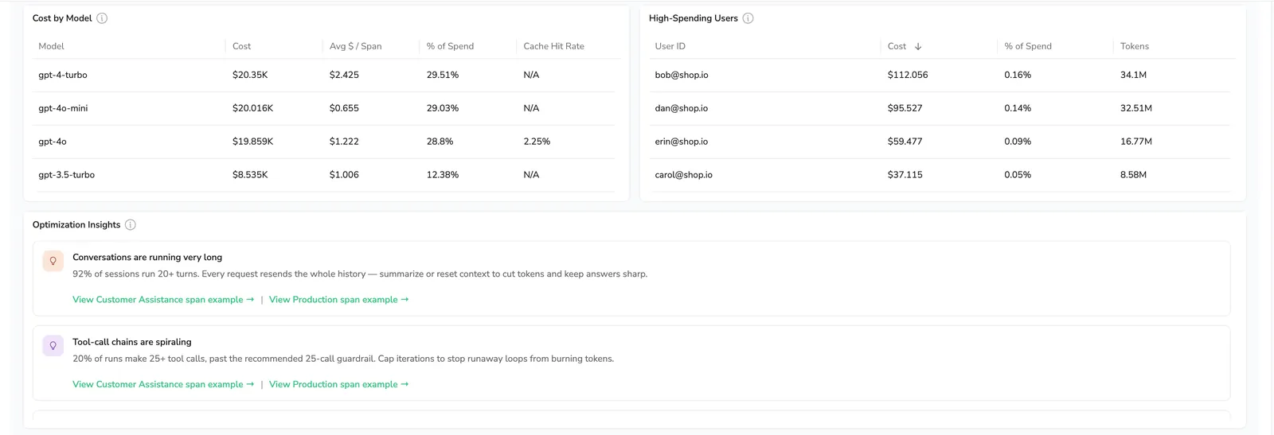Click the $95.527 user cost
The image size is (1274, 435).
pos(905,108)
